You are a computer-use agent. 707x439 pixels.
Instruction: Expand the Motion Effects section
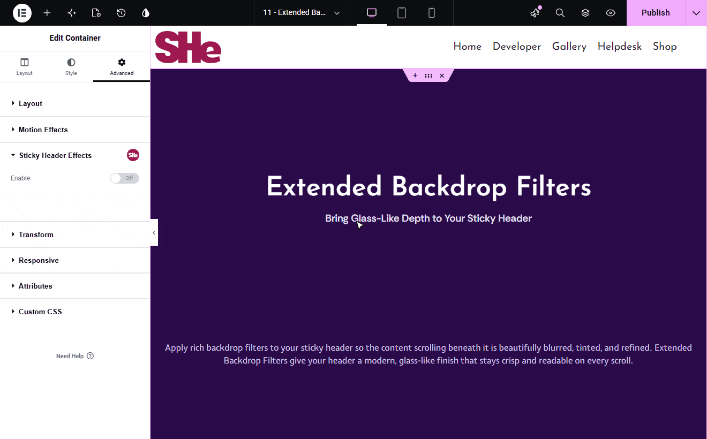tap(75, 130)
